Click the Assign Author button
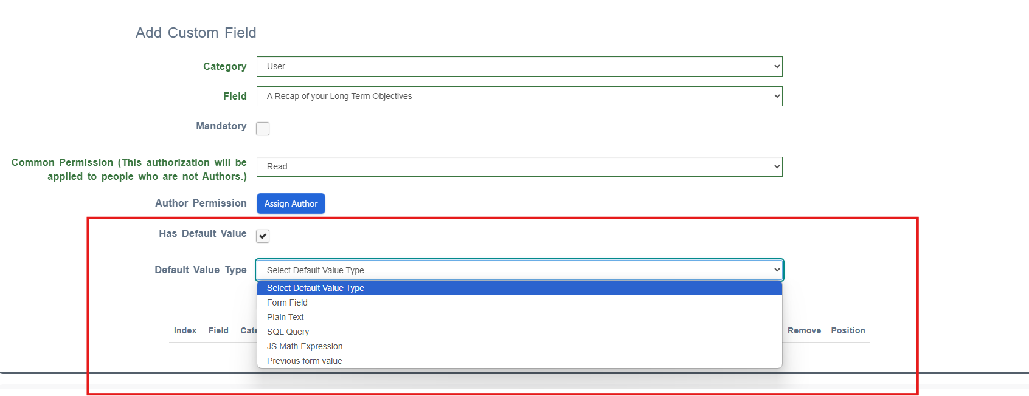1029x396 pixels. pos(291,203)
